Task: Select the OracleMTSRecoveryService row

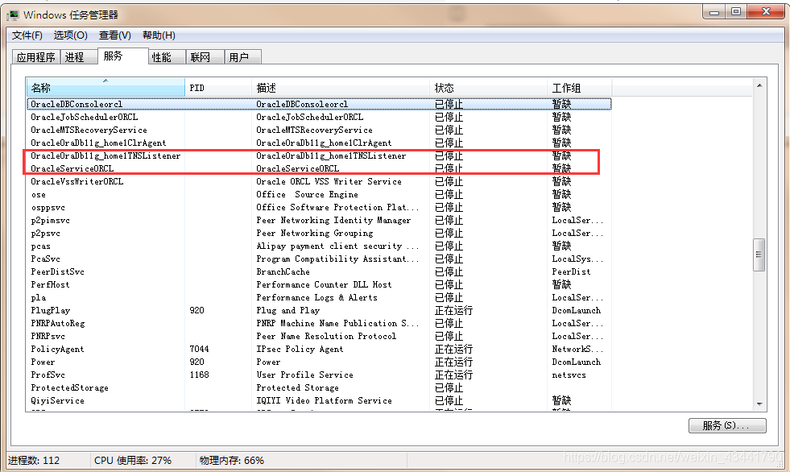Action: [319, 130]
